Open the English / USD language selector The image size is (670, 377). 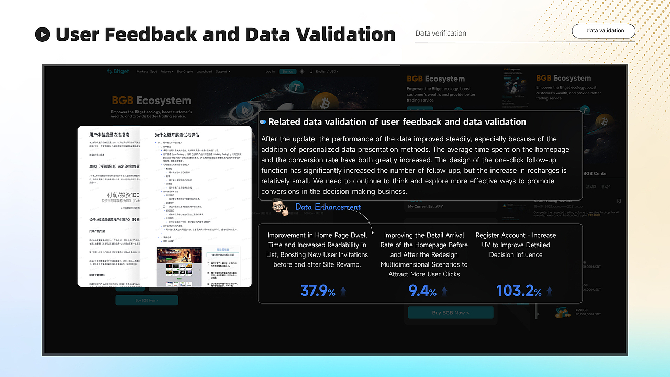point(327,71)
